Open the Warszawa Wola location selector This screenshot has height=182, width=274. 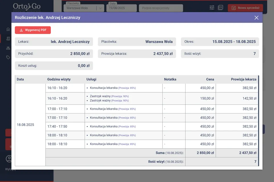[x=80, y=8]
